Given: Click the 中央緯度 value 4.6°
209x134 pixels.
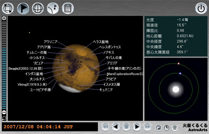Looking at the screenshot, I should coord(180,47).
